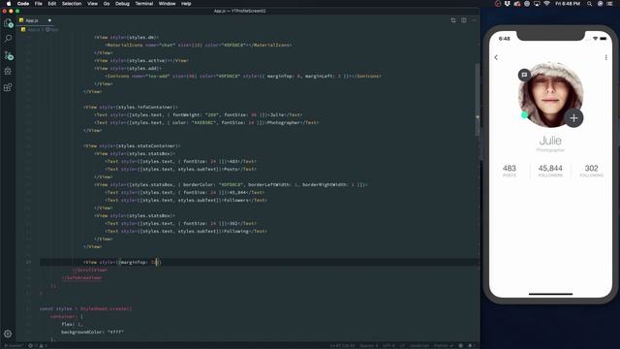Click the Wi-Fi icon in the menu bar
This screenshot has width=620, height=349.
(546, 4)
